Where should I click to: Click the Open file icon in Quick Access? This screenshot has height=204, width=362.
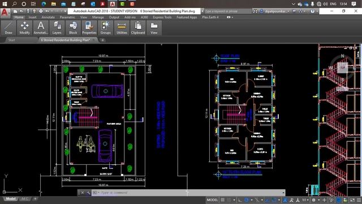point(21,11)
